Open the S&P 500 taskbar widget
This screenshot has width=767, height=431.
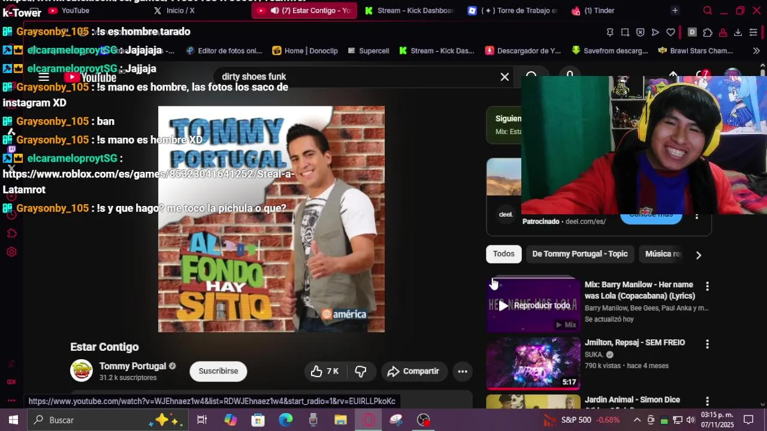coord(581,420)
